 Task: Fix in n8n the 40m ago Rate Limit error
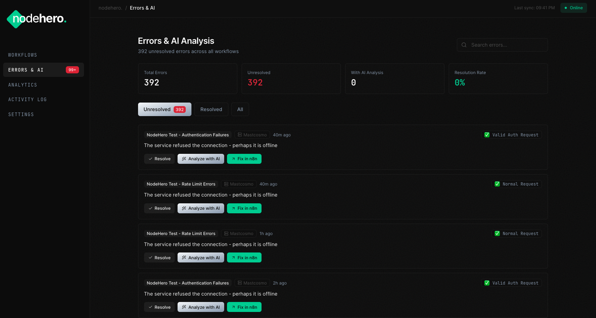pyautogui.click(x=244, y=208)
